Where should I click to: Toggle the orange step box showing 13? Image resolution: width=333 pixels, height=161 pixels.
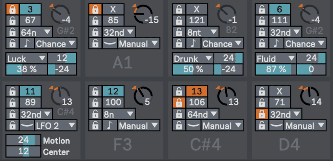(x=197, y=91)
